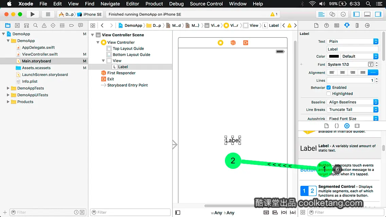The image size is (386, 217).
Task: Click the wAny hAny size class control
Action: [x=223, y=213]
